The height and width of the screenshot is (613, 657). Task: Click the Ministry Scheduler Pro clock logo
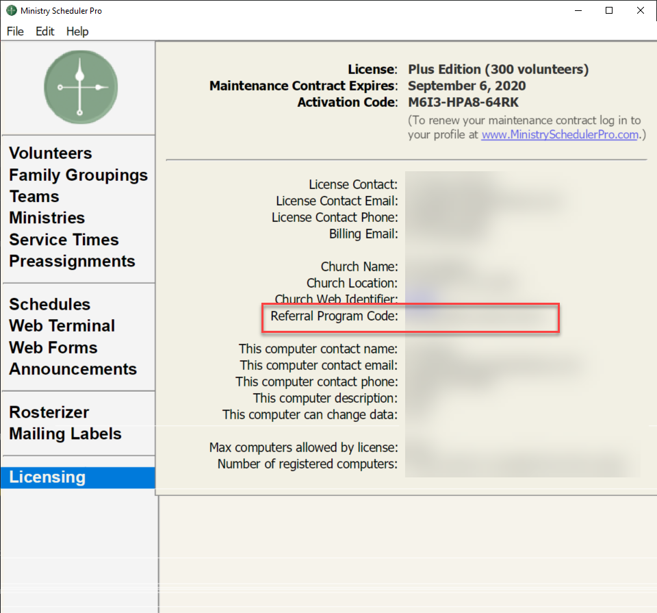pos(80,87)
